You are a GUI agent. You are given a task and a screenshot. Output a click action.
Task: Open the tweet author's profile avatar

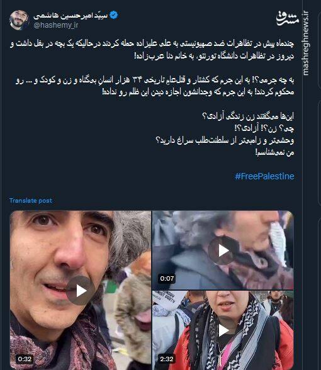19,20
